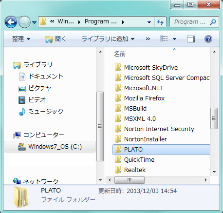The height and width of the screenshot is (213, 223).
Task: Expand the arrow after Program ... breadcrumb
Action: coord(123,22)
